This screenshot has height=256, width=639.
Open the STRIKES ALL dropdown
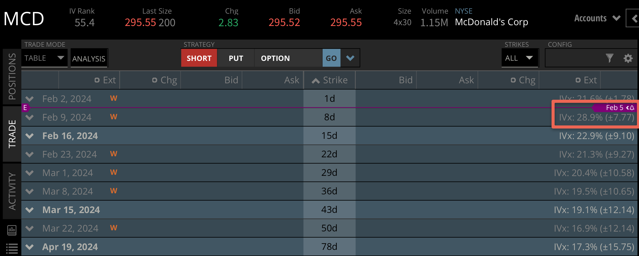(x=519, y=58)
